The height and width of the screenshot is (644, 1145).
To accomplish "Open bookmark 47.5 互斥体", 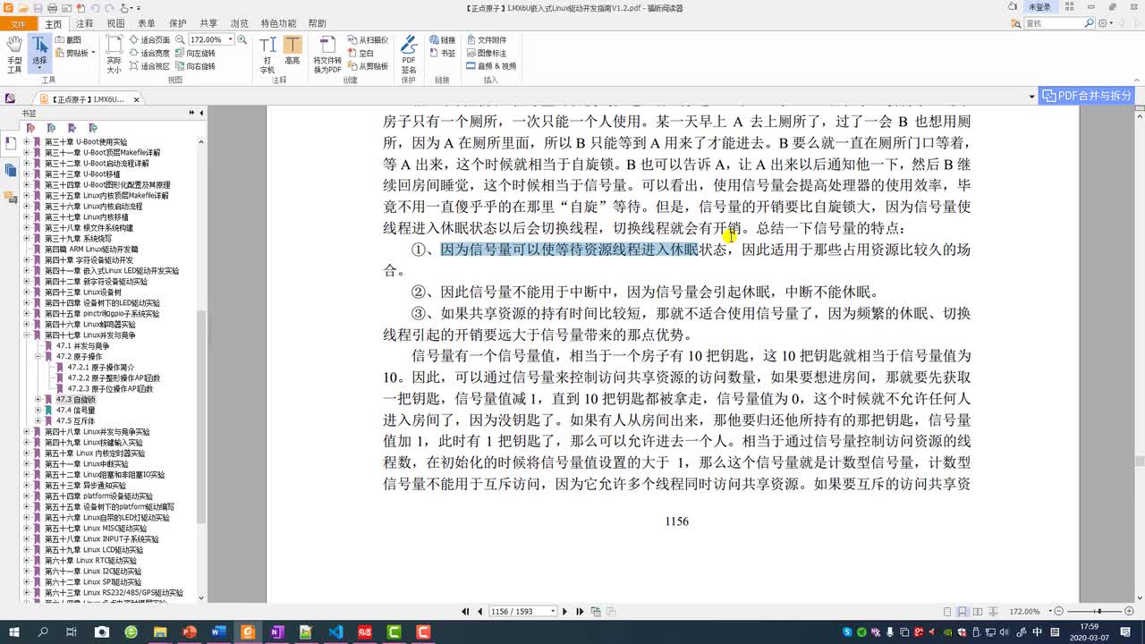I will point(75,420).
